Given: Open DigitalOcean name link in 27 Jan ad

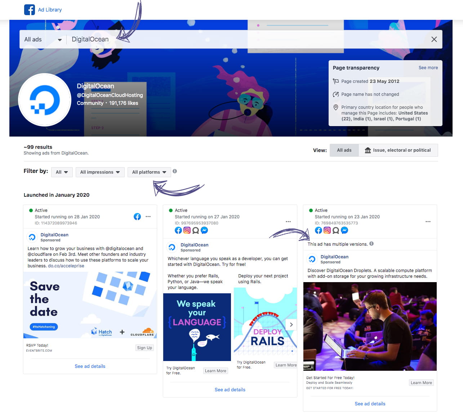Looking at the screenshot, I should pos(195,245).
